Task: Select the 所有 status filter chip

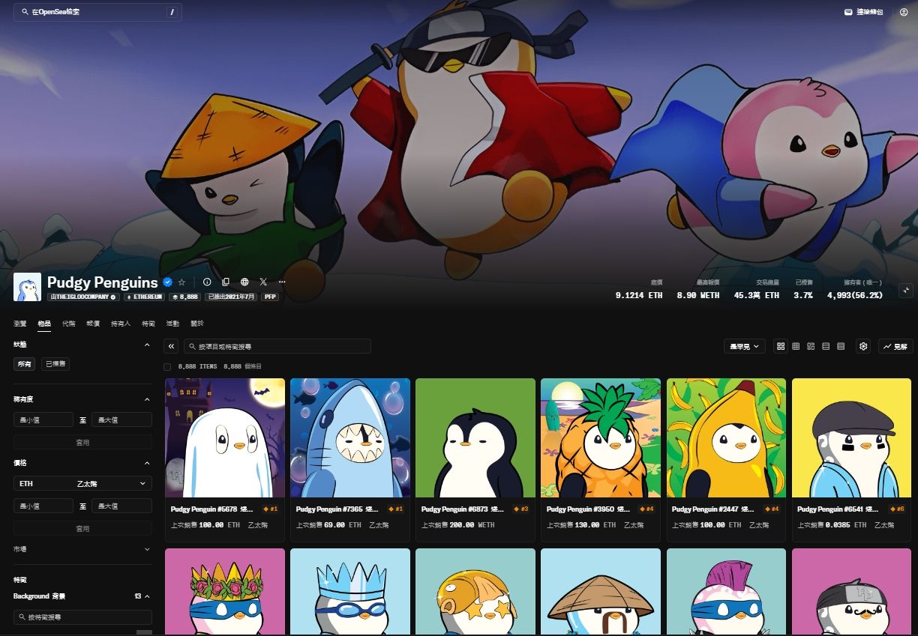Action: click(x=23, y=363)
